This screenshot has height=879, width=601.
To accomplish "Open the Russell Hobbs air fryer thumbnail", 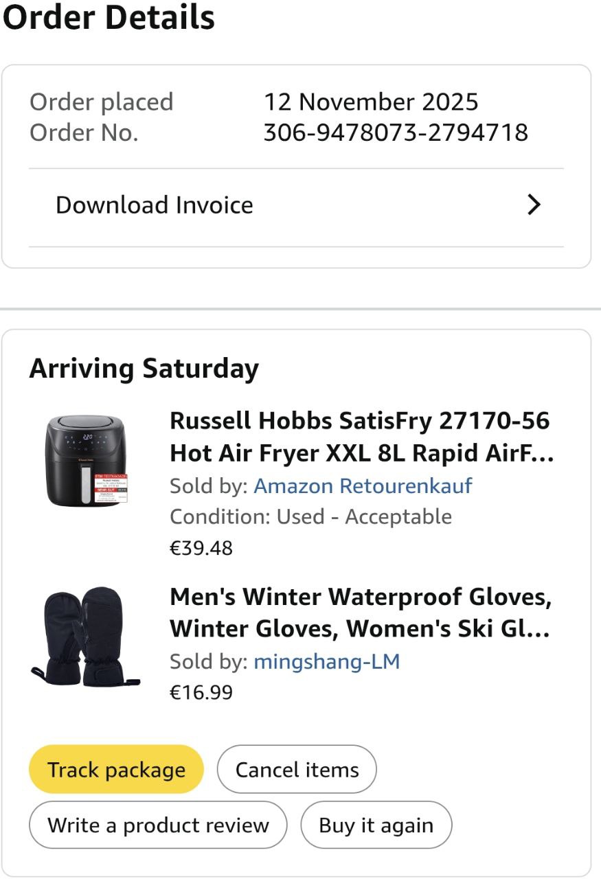I will click(86, 461).
